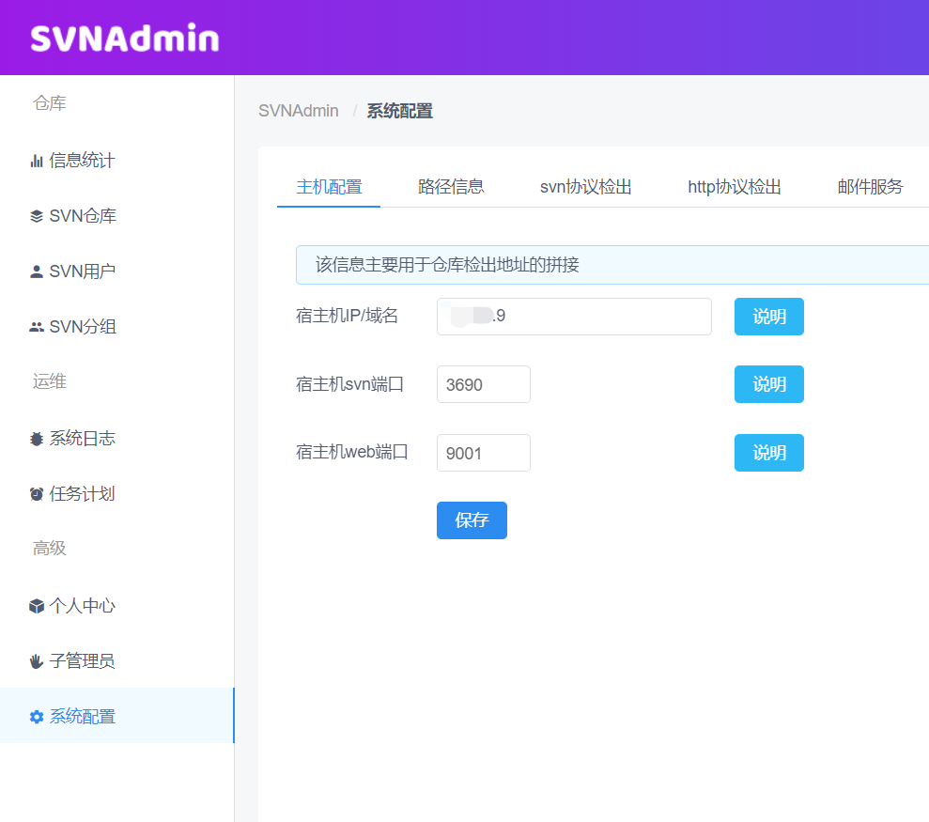This screenshot has width=929, height=822.
Task: Open SVNAdmin breadcrumb link
Action: coord(298,110)
